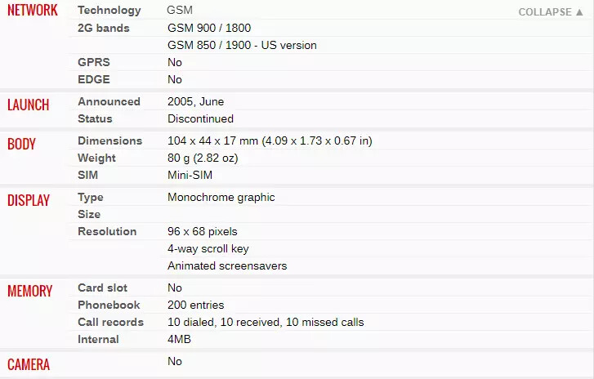594x379 pixels.
Task: Select the LAUNCH section heading
Action: tap(29, 105)
